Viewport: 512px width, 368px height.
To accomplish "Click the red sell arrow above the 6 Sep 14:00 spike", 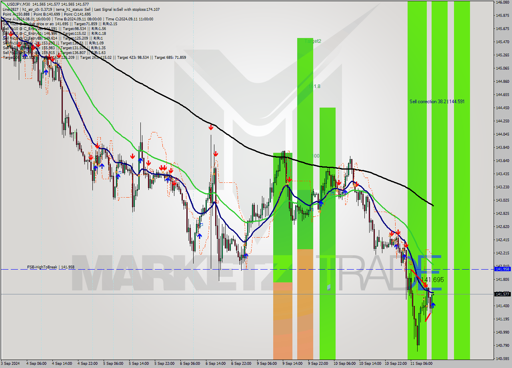I will (x=210, y=128).
